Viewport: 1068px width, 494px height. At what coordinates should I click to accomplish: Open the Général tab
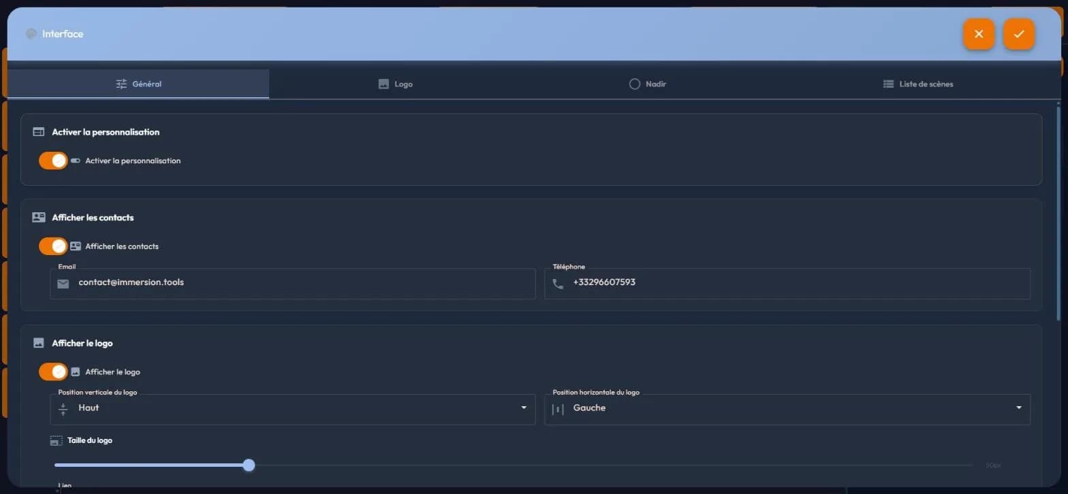click(138, 84)
